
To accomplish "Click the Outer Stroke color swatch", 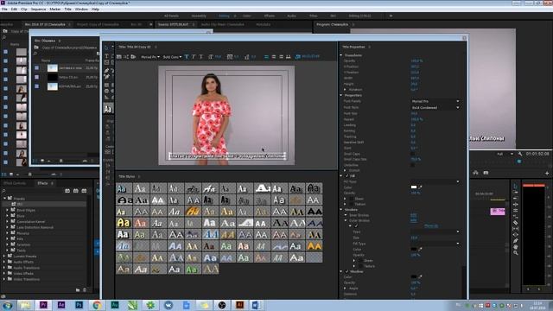I will 414,250.
